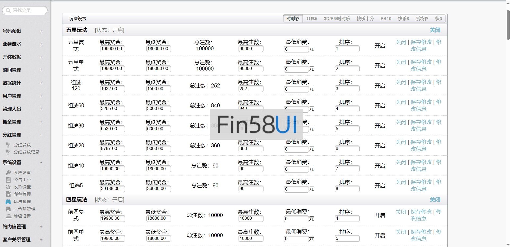The width and height of the screenshot is (510, 247).
Task: Select the 公告中心 document icon
Action: pos(8,179)
